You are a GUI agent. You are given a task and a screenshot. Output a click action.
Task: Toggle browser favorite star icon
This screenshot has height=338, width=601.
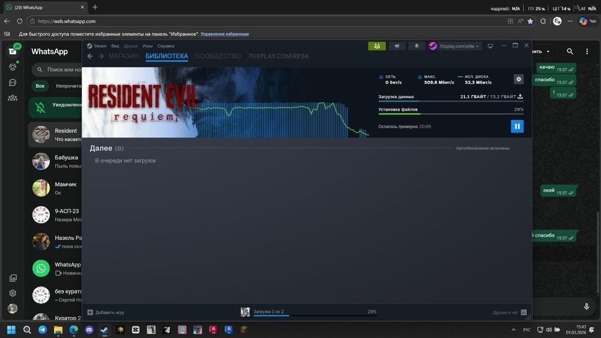[531, 21]
